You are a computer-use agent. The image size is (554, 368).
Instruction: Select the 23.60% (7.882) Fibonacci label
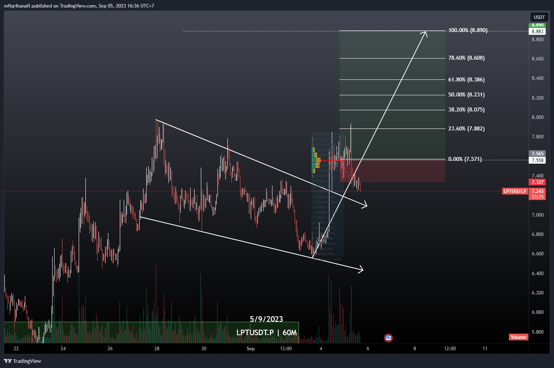tap(467, 129)
